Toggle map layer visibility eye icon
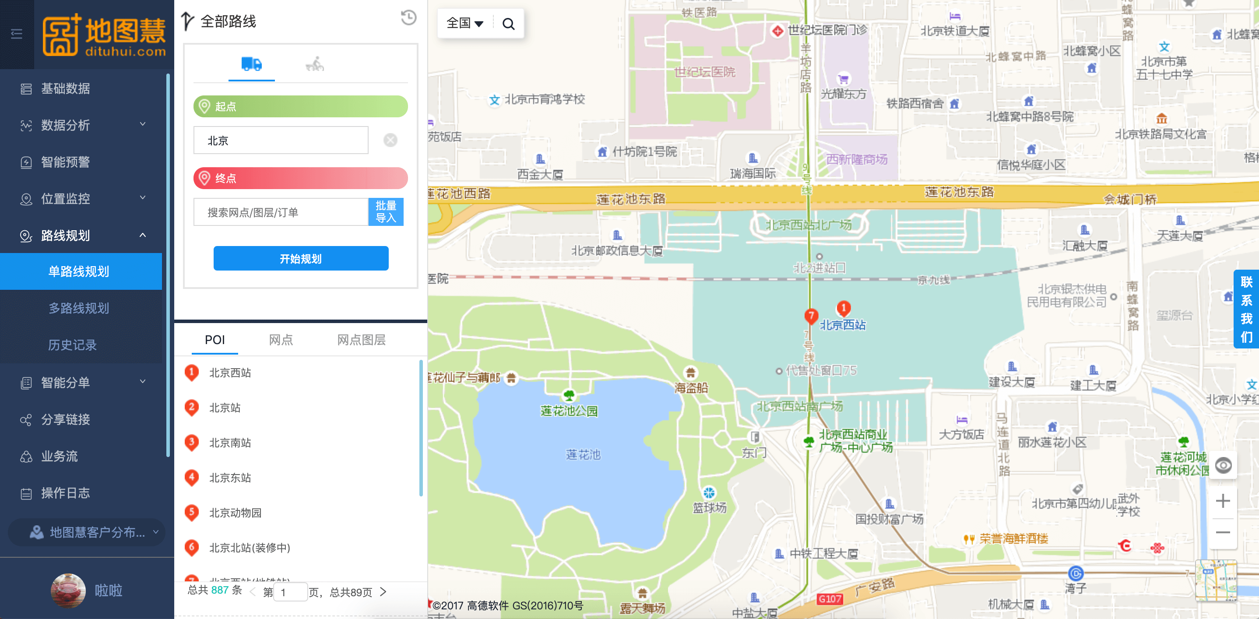1259x619 pixels. [x=1223, y=465]
